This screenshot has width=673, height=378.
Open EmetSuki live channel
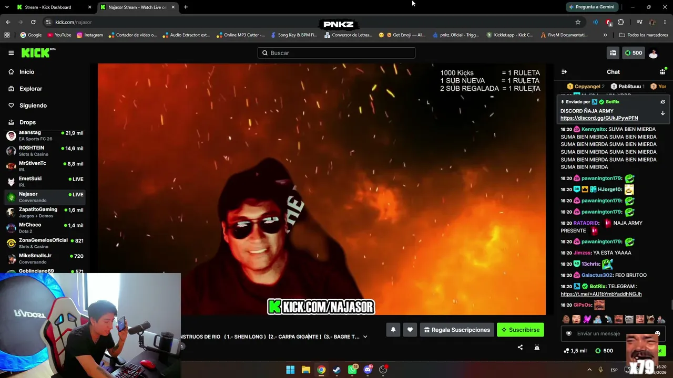click(x=45, y=182)
